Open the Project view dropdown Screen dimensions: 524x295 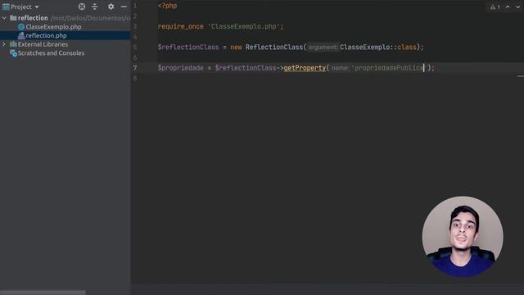pyautogui.click(x=20, y=7)
